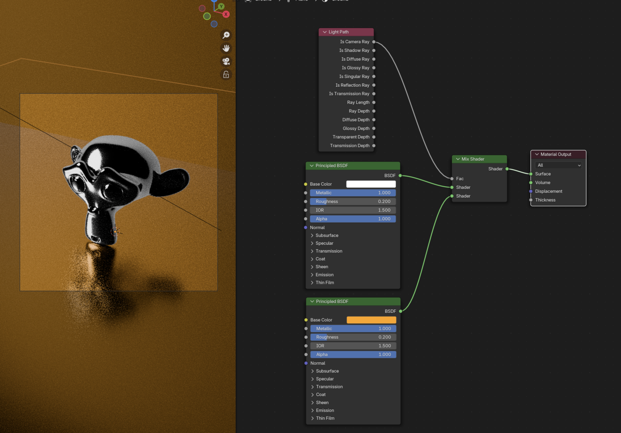The image size is (621, 433).
Task: Expand Transmission in the orange Principled BSDF
Action: point(312,387)
